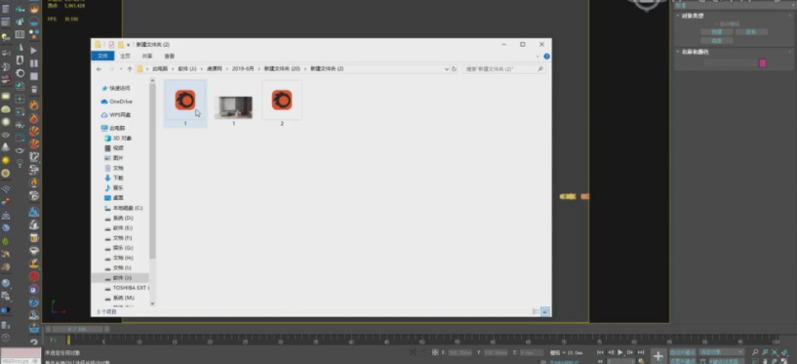Screen dimensions: 797x364
Task: Click the 3ds Max play animation button
Action: (x=620, y=352)
